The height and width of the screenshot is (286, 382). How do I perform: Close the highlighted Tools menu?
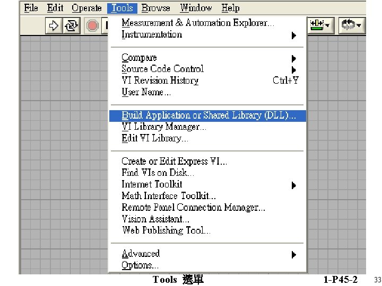(x=122, y=8)
